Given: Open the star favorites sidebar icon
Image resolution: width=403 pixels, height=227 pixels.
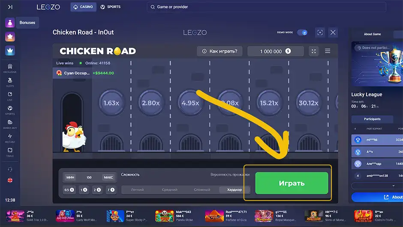Looking at the screenshot, I should [x=10, y=37].
